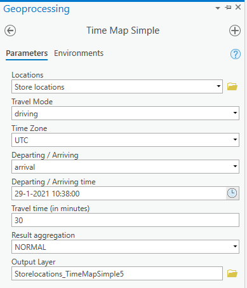Viewport: 247px width, 288px height.
Task: Expand the Time Zone dropdown
Action: click(235, 140)
